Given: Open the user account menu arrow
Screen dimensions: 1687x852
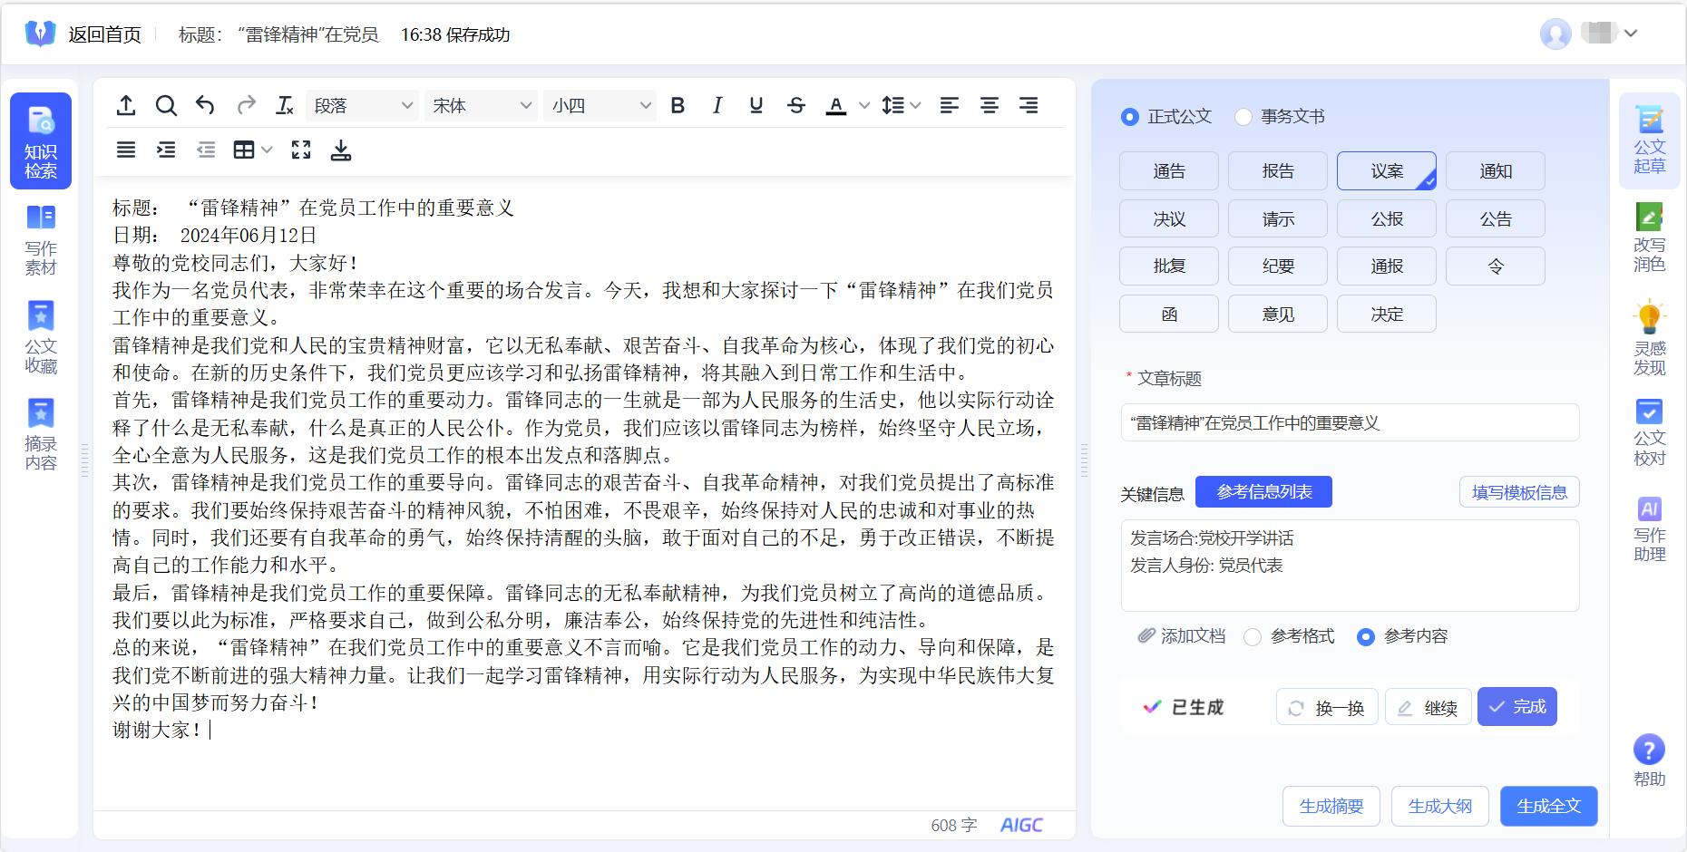Looking at the screenshot, I should coord(1631,34).
